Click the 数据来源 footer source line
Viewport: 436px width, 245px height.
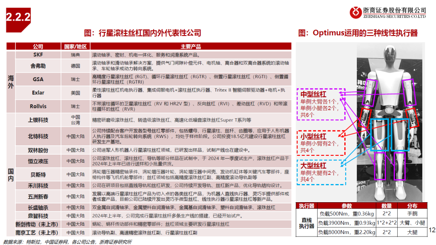point(67,242)
